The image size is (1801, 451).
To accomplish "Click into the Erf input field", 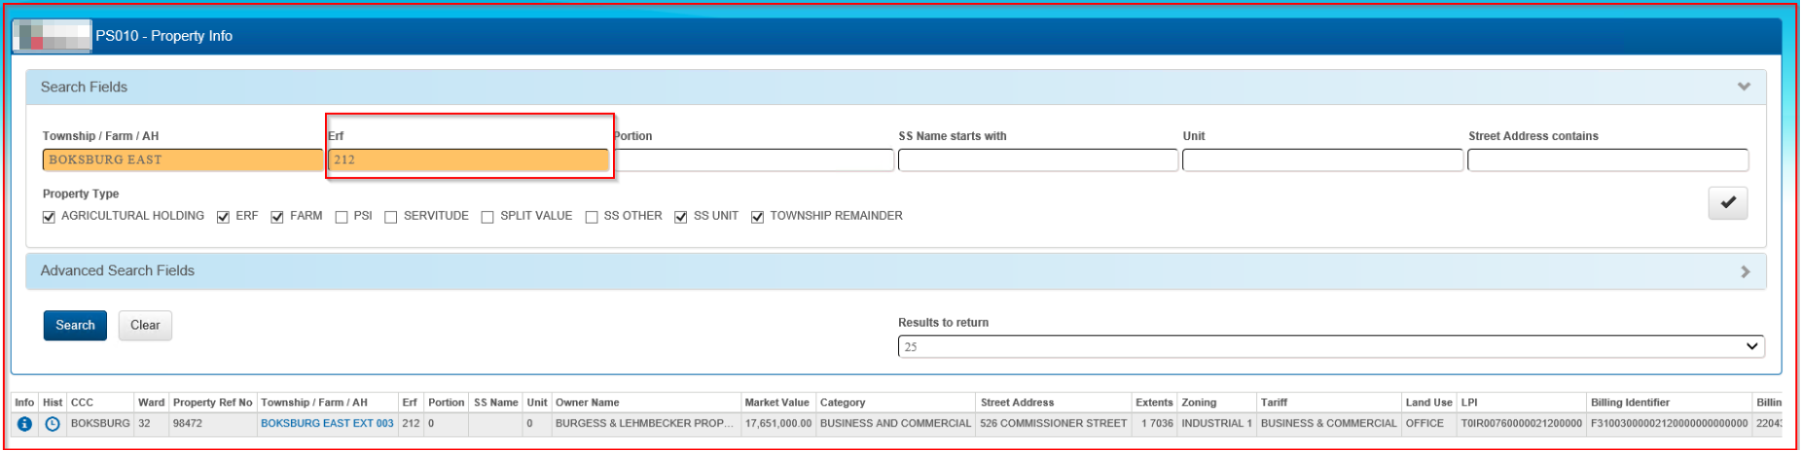I will (x=469, y=160).
